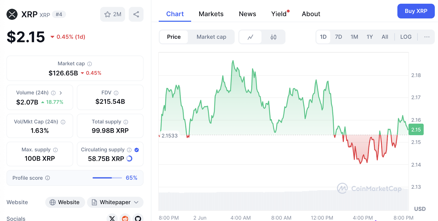Screen dimensions: 438x221
Task: Open the X (Twitter) social icon
Action: (112, 218)
